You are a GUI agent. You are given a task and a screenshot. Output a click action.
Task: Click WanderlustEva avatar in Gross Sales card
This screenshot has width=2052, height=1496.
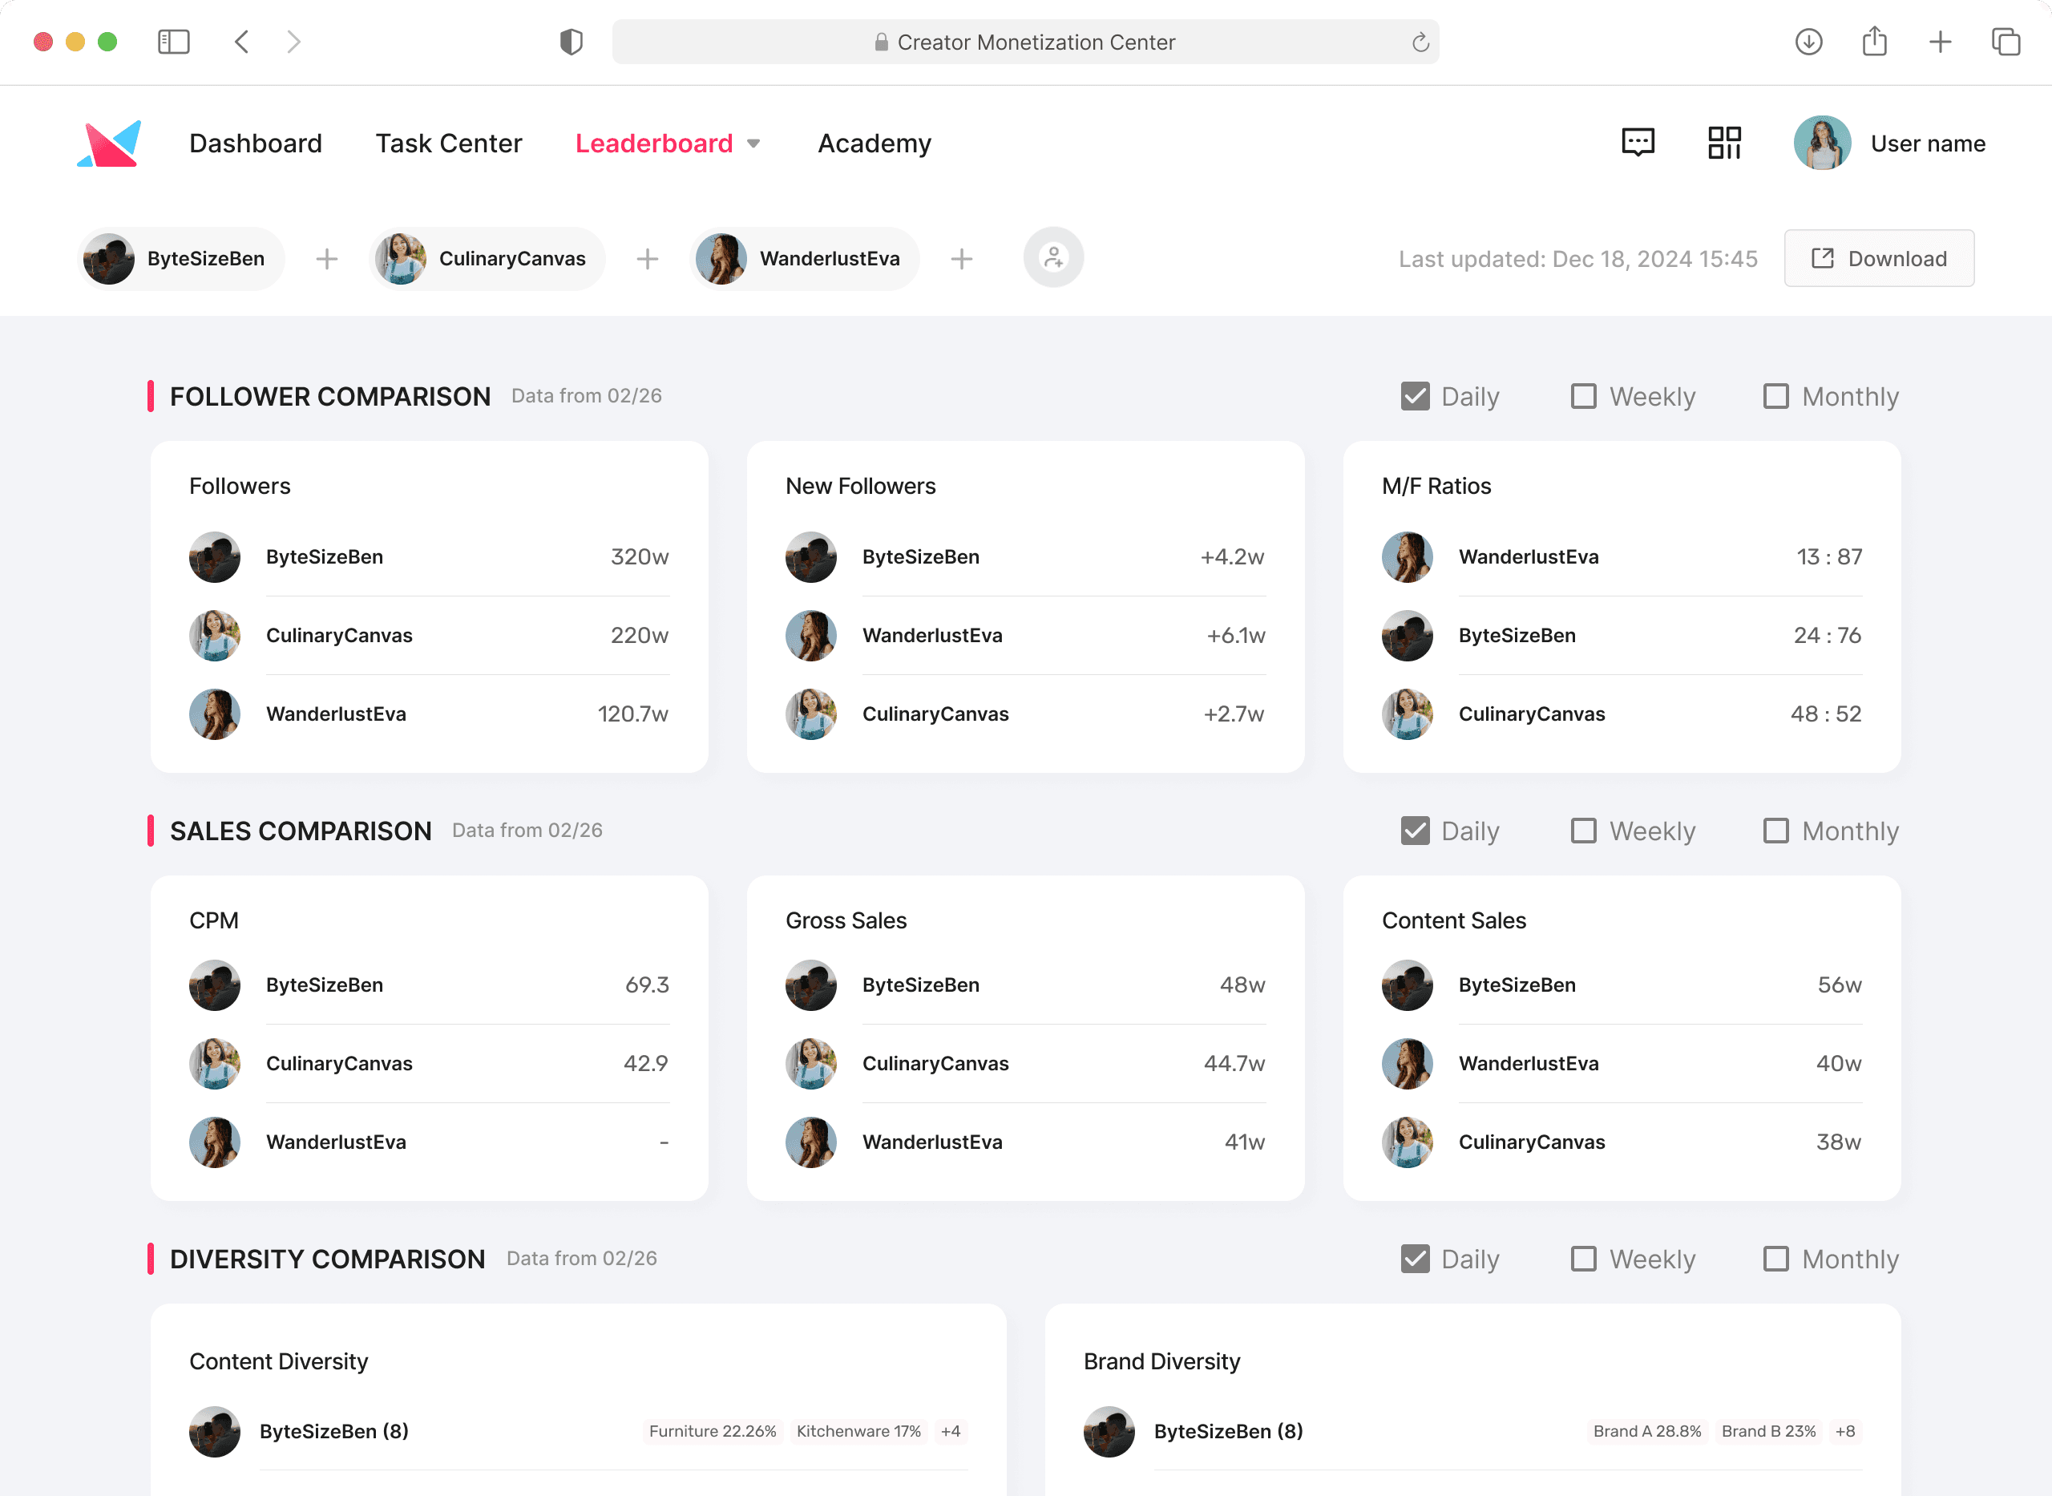tap(811, 1142)
